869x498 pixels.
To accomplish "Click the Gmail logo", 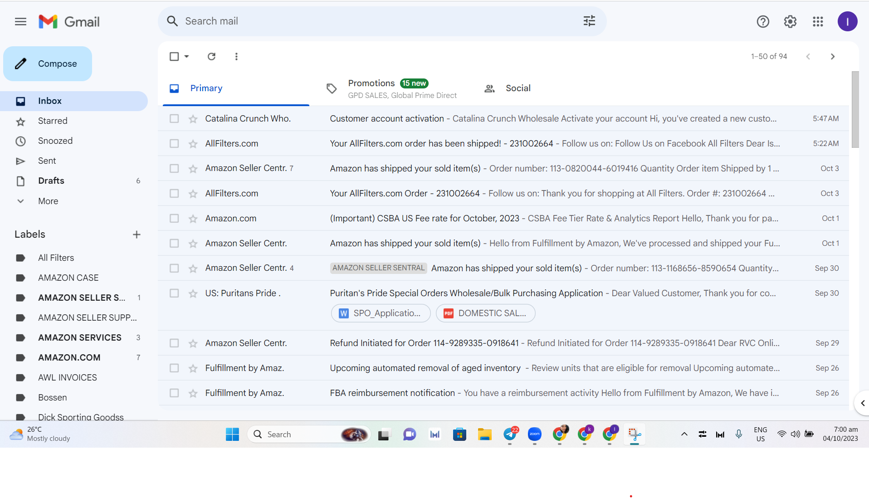I will [69, 21].
